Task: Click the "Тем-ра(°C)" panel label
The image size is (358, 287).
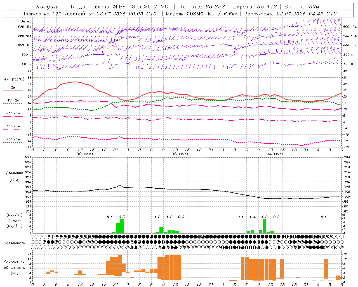Action: click(13, 79)
